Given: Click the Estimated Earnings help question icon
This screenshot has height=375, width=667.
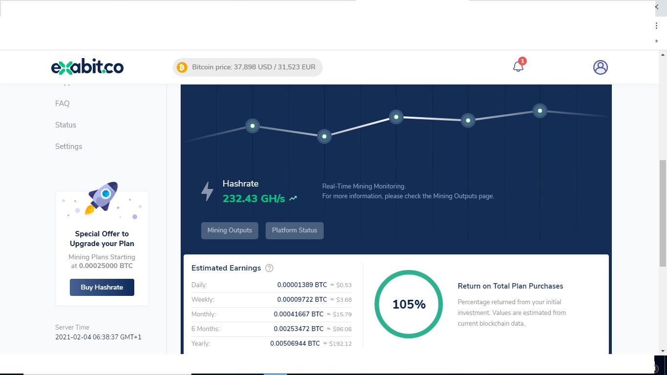Looking at the screenshot, I should pos(269,268).
